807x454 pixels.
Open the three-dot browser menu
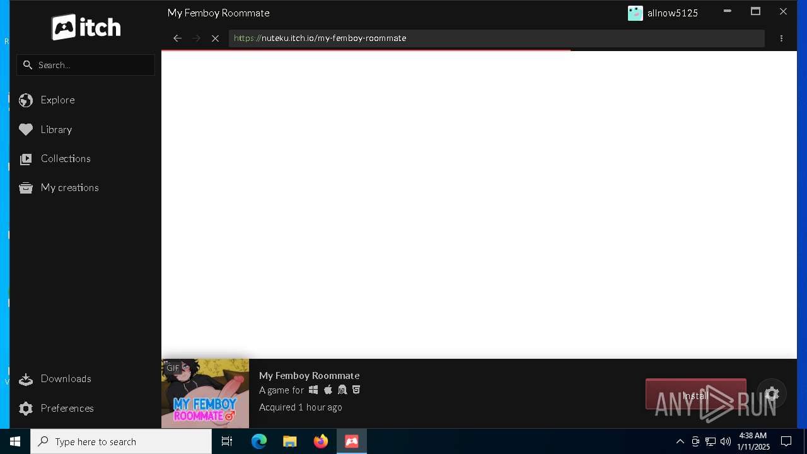coord(781,38)
